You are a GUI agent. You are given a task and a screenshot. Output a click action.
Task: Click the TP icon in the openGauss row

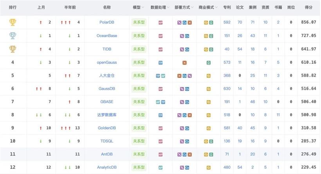160,63
